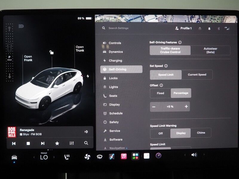
Task: Tap Open Trunk label
Action: click(x=80, y=49)
